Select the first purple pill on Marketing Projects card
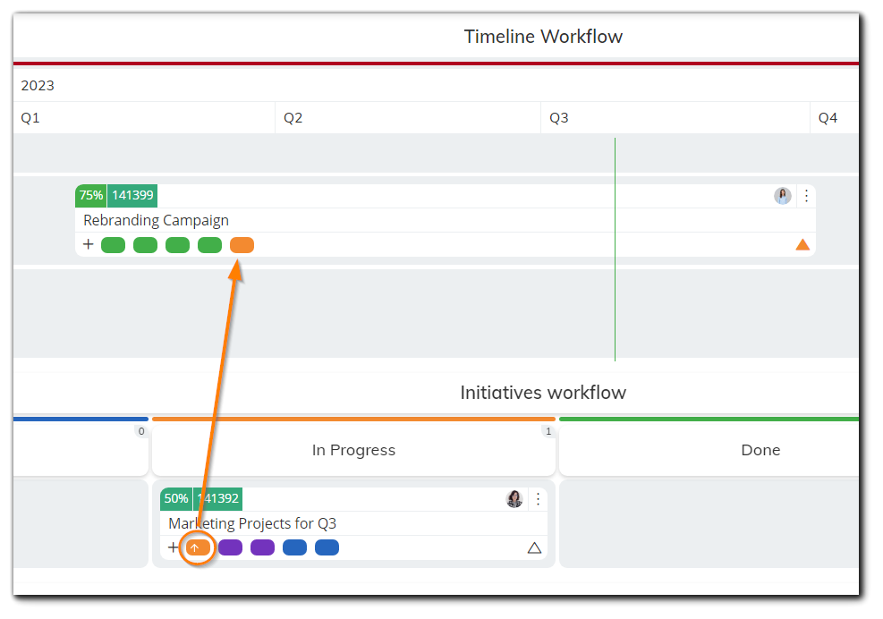Image resolution: width=883 pixels, height=619 pixels. point(230,547)
